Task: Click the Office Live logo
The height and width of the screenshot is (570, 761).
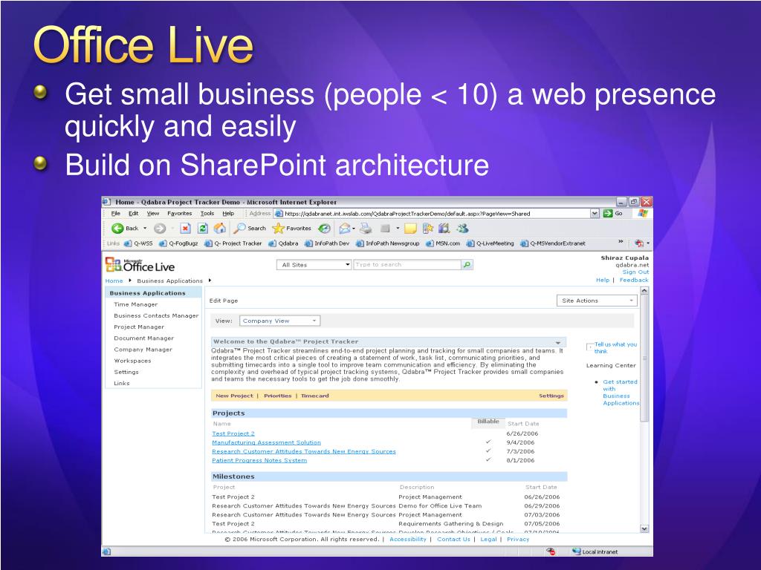Action: tap(140, 265)
